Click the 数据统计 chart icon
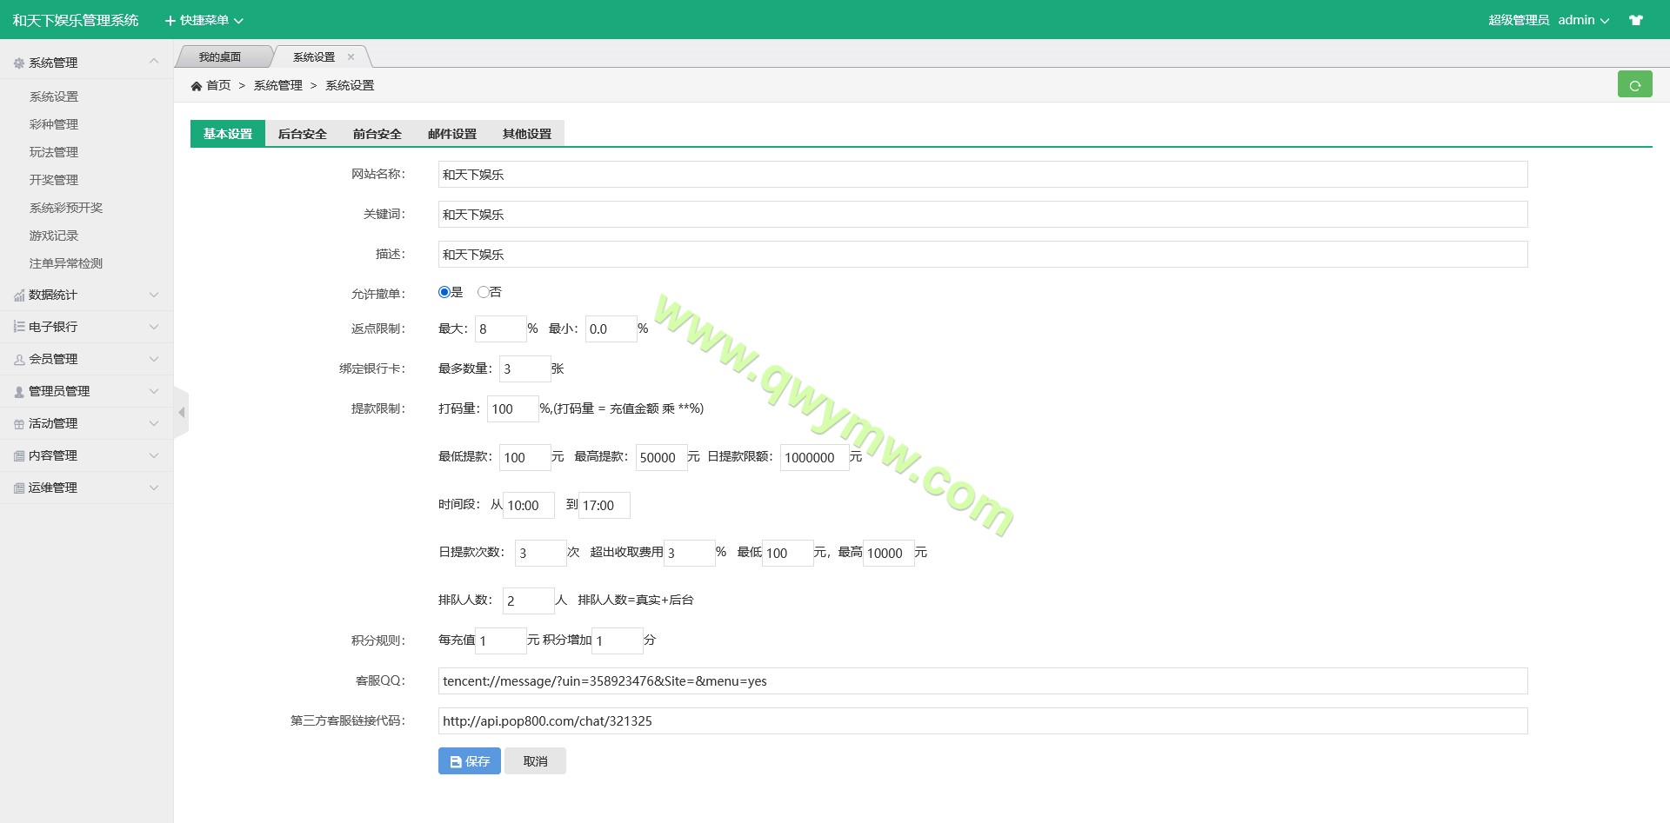Screen dimensions: 1670x823 [x=19, y=295]
